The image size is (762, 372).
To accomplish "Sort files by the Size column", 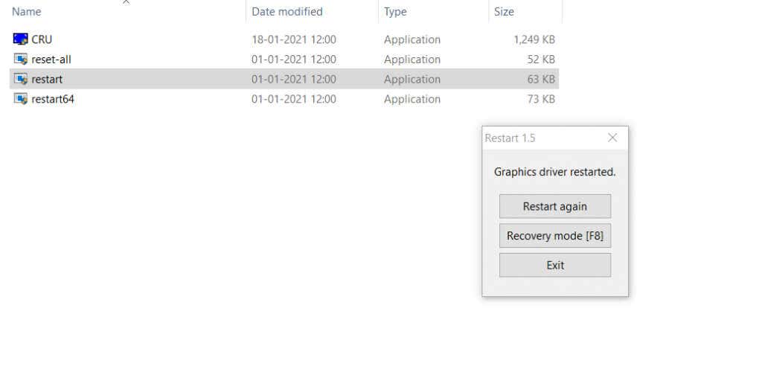I will pos(504,12).
